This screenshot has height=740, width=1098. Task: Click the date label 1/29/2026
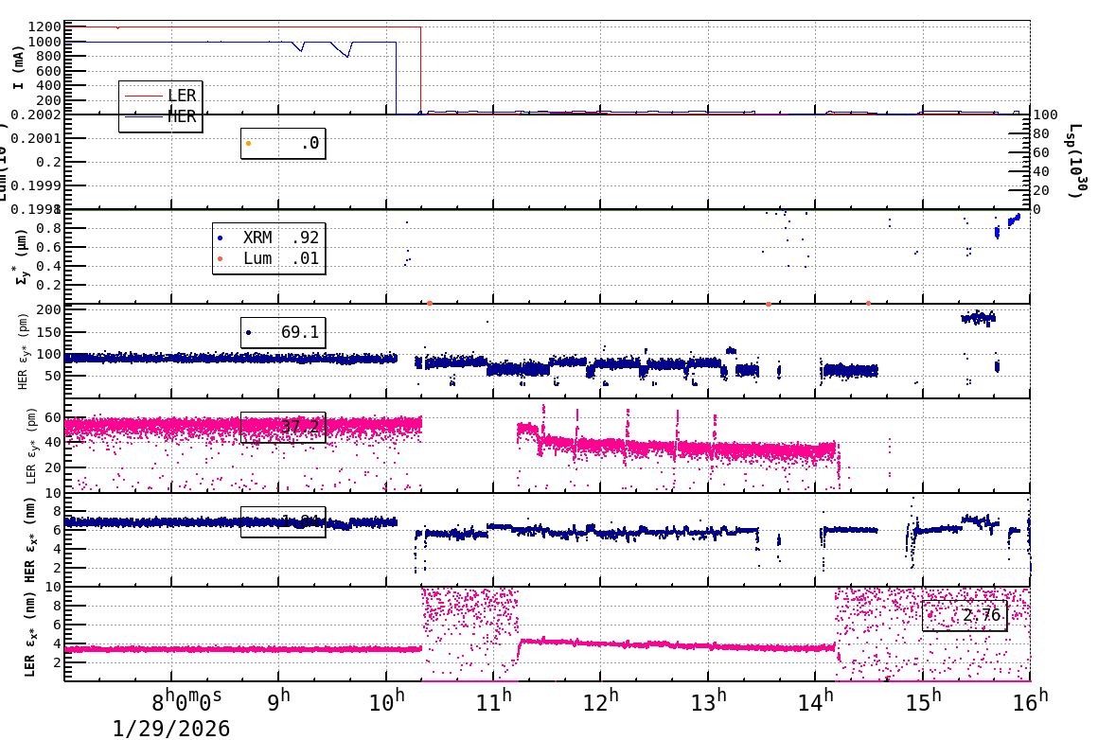[x=170, y=729]
